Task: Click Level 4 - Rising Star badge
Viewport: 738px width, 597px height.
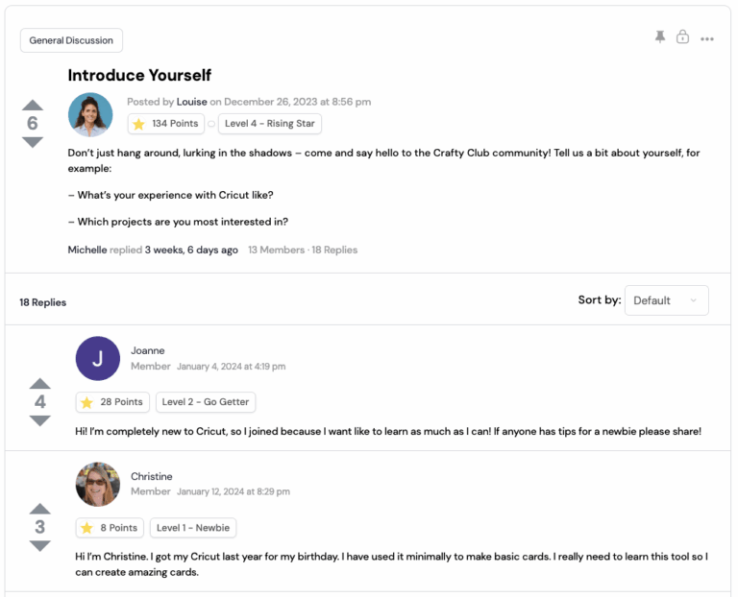Action: [x=269, y=124]
